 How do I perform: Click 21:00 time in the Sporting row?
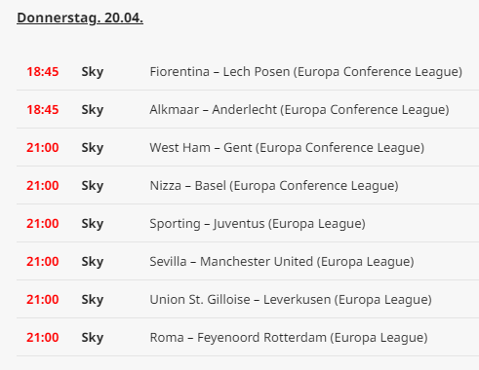(43, 224)
